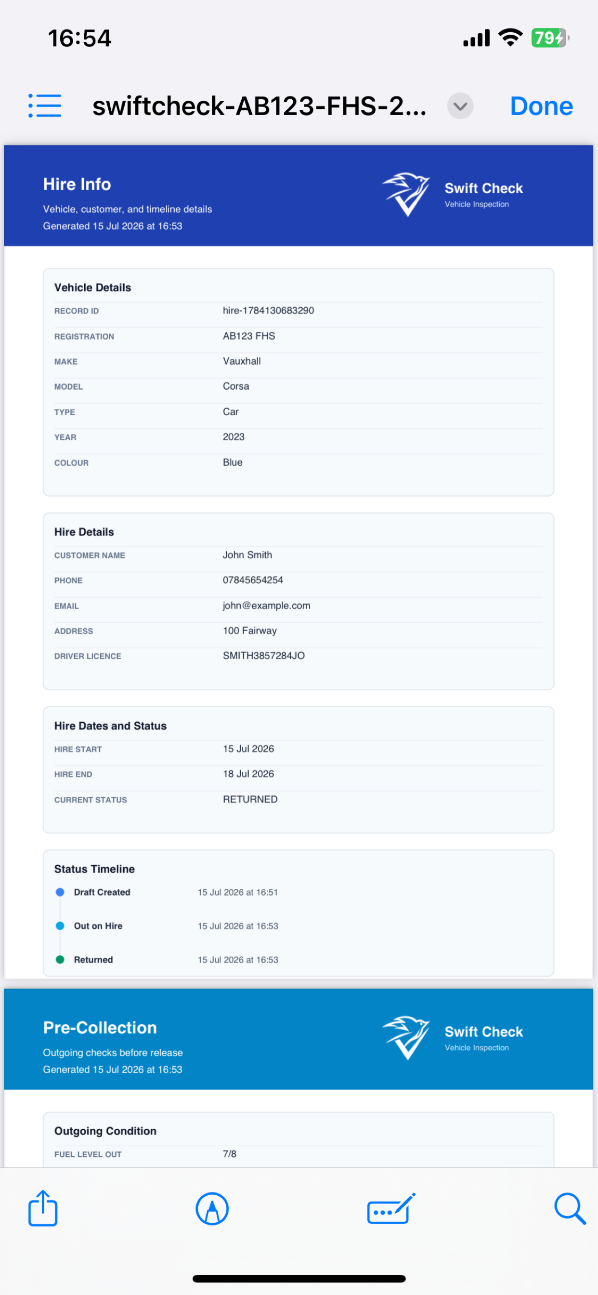Tap the cellular signal bars icon
The height and width of the screenshot is (1295, 598).
click(x=476, y=38)
